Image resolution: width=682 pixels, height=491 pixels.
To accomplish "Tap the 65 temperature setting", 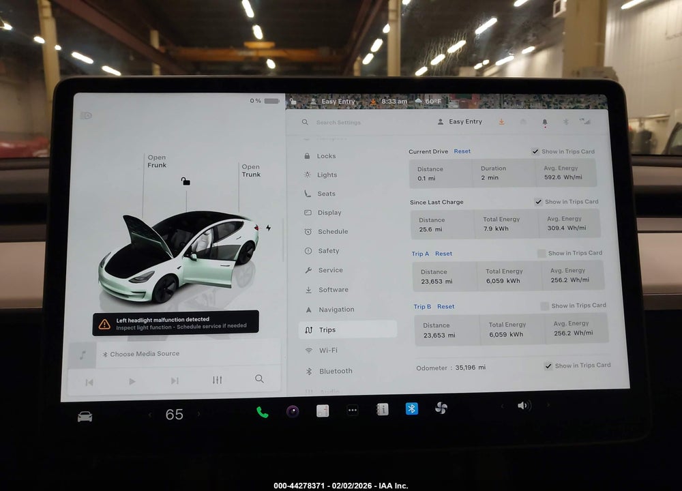I will click(x=175, y=415).
